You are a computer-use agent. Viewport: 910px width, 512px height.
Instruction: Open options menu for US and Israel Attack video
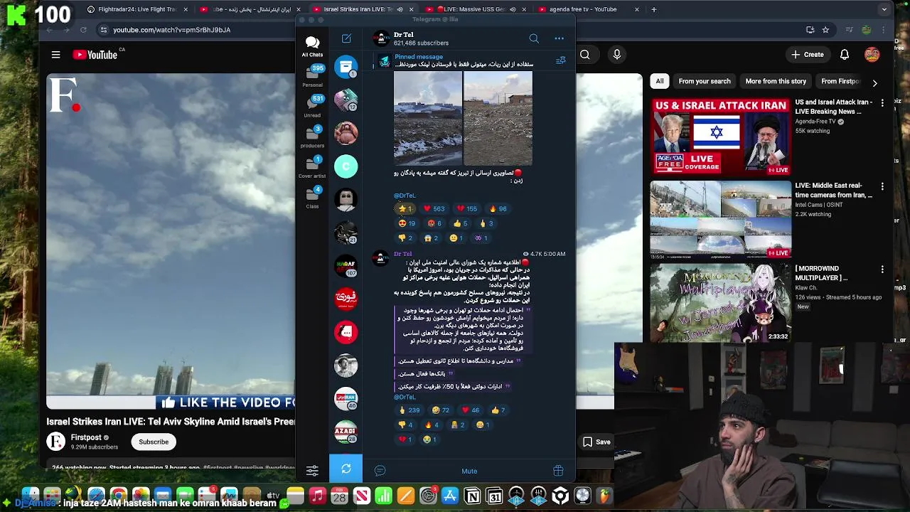[882, 103]
